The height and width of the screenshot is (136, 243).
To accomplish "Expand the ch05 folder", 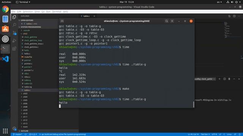I will pos(24,100).
